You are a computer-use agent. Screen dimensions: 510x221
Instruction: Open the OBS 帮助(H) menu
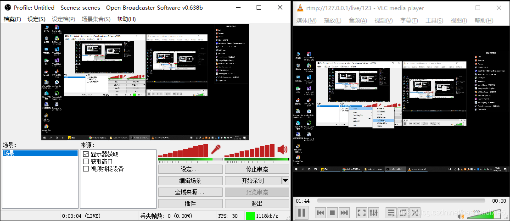126,19
